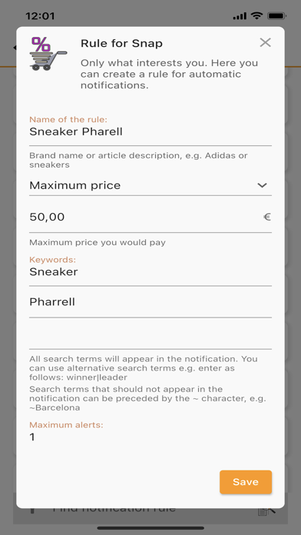Image resolution: width=301 pixels, height=535 pixels.
Task: Edit the Maximum alerts value
Action: pos(150,437)
